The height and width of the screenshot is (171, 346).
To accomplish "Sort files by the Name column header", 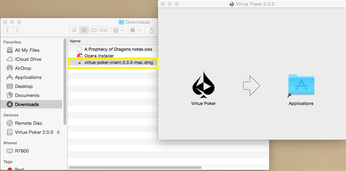I will (113, 41).
